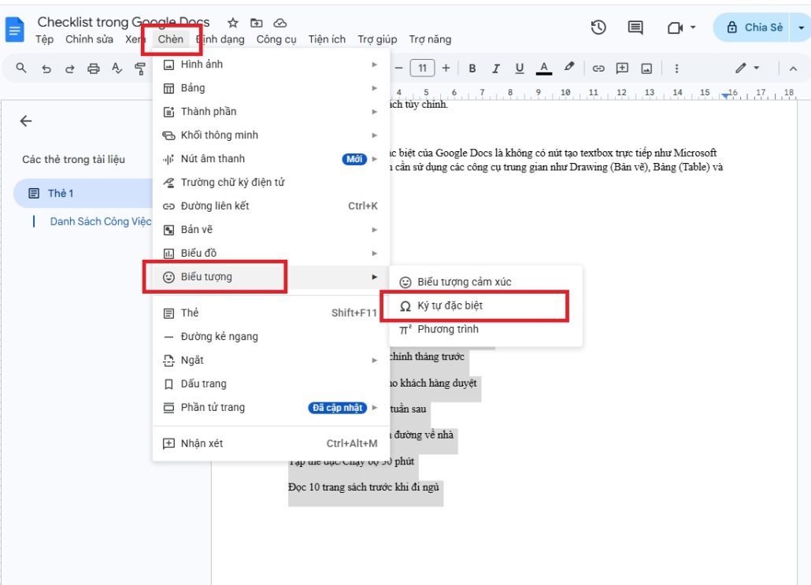Open the Chia Sẻ dropdown arrow
This screenshot has height=585, width=811.
coord(802,27)
